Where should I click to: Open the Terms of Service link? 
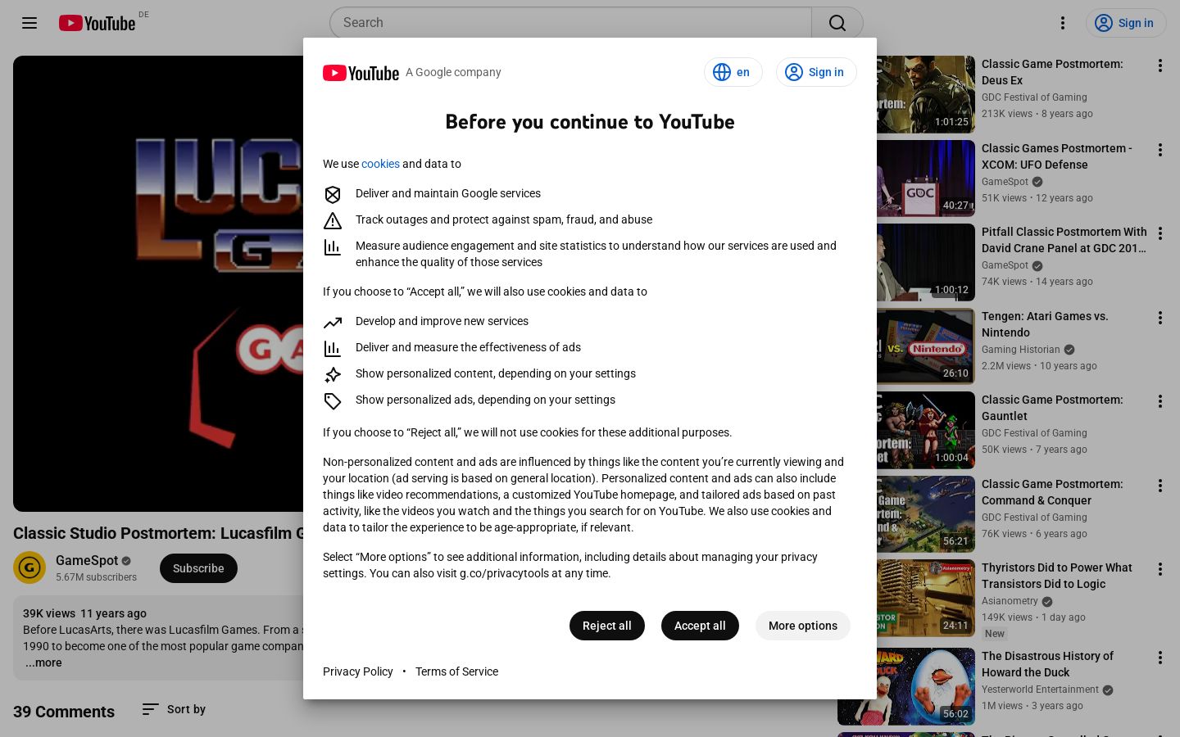point(456,671)
